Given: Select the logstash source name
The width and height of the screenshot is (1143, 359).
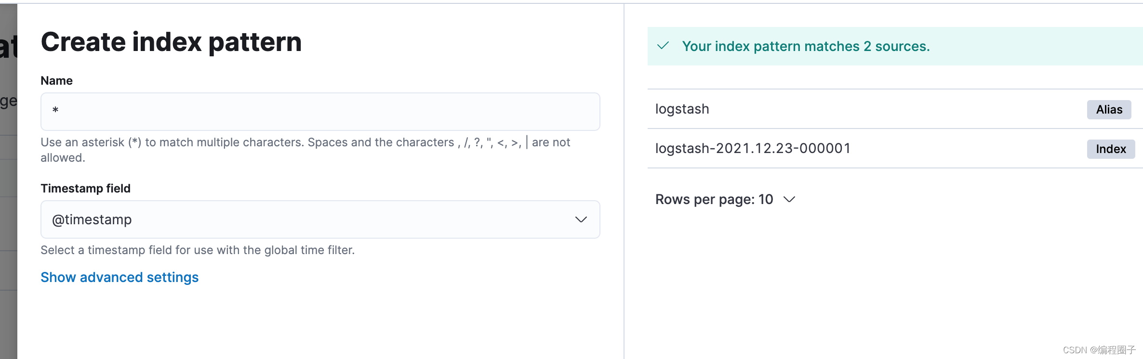Looking at the screenshot, I should (x=682, y=109).
